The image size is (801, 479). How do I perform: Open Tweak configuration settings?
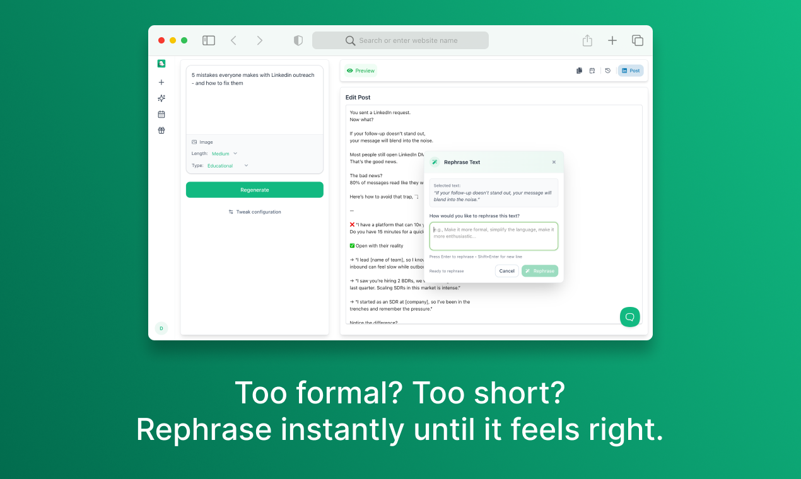tap(255, 212)
